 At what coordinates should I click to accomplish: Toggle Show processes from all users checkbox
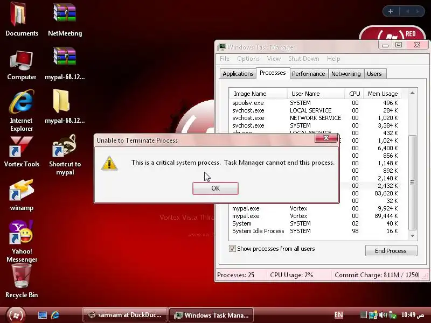click(x=232, y=249)
